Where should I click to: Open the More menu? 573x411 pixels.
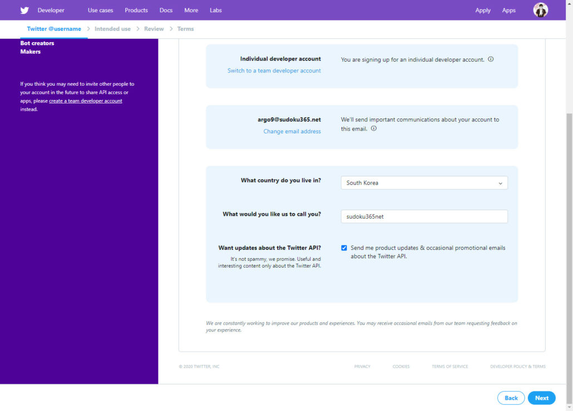191,10
